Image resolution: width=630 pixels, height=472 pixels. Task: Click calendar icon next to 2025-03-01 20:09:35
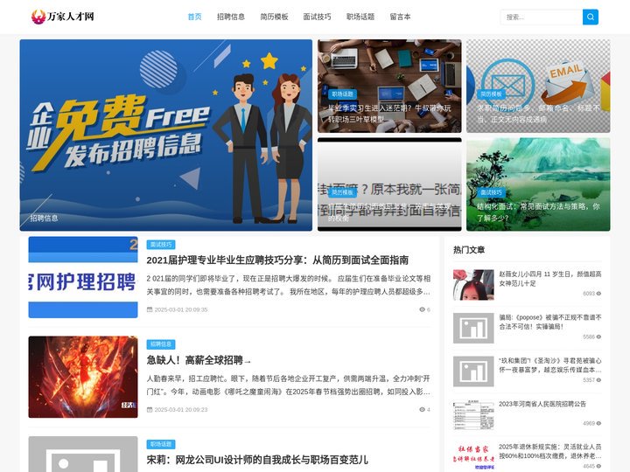tap(150, 309)
